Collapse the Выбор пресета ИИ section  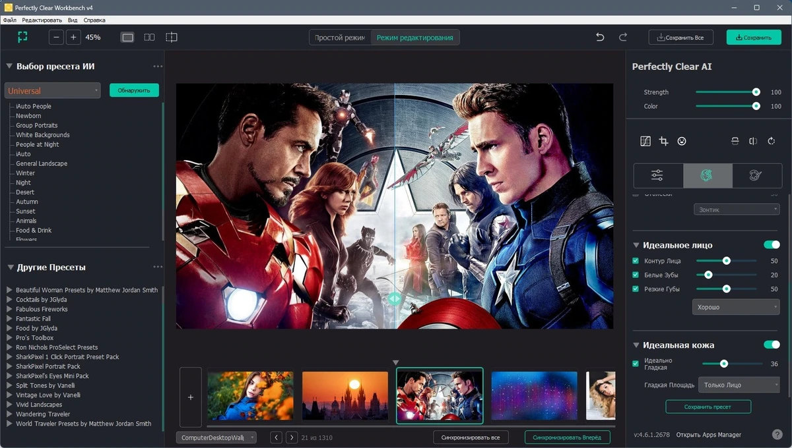9,67
